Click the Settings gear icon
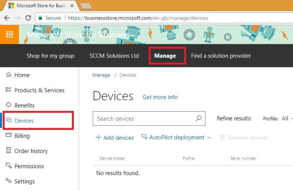This screenshot has height=191, width=293. [8, 181]
